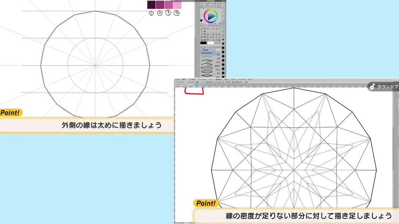The width and height of the screenshot is (399, 224).
Task: Select the checkered transparent color strip
Action: (218, 43)
